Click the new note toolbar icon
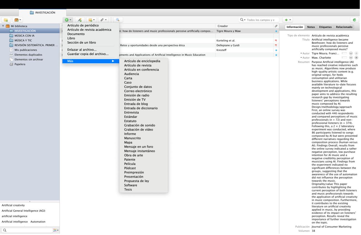Viewport: 361px width, 235px height. (x=91, y=20)
